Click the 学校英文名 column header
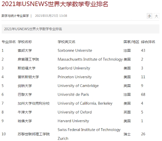 tap(66, 42)
